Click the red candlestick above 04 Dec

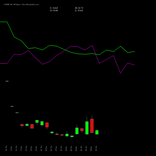(82, 130)
